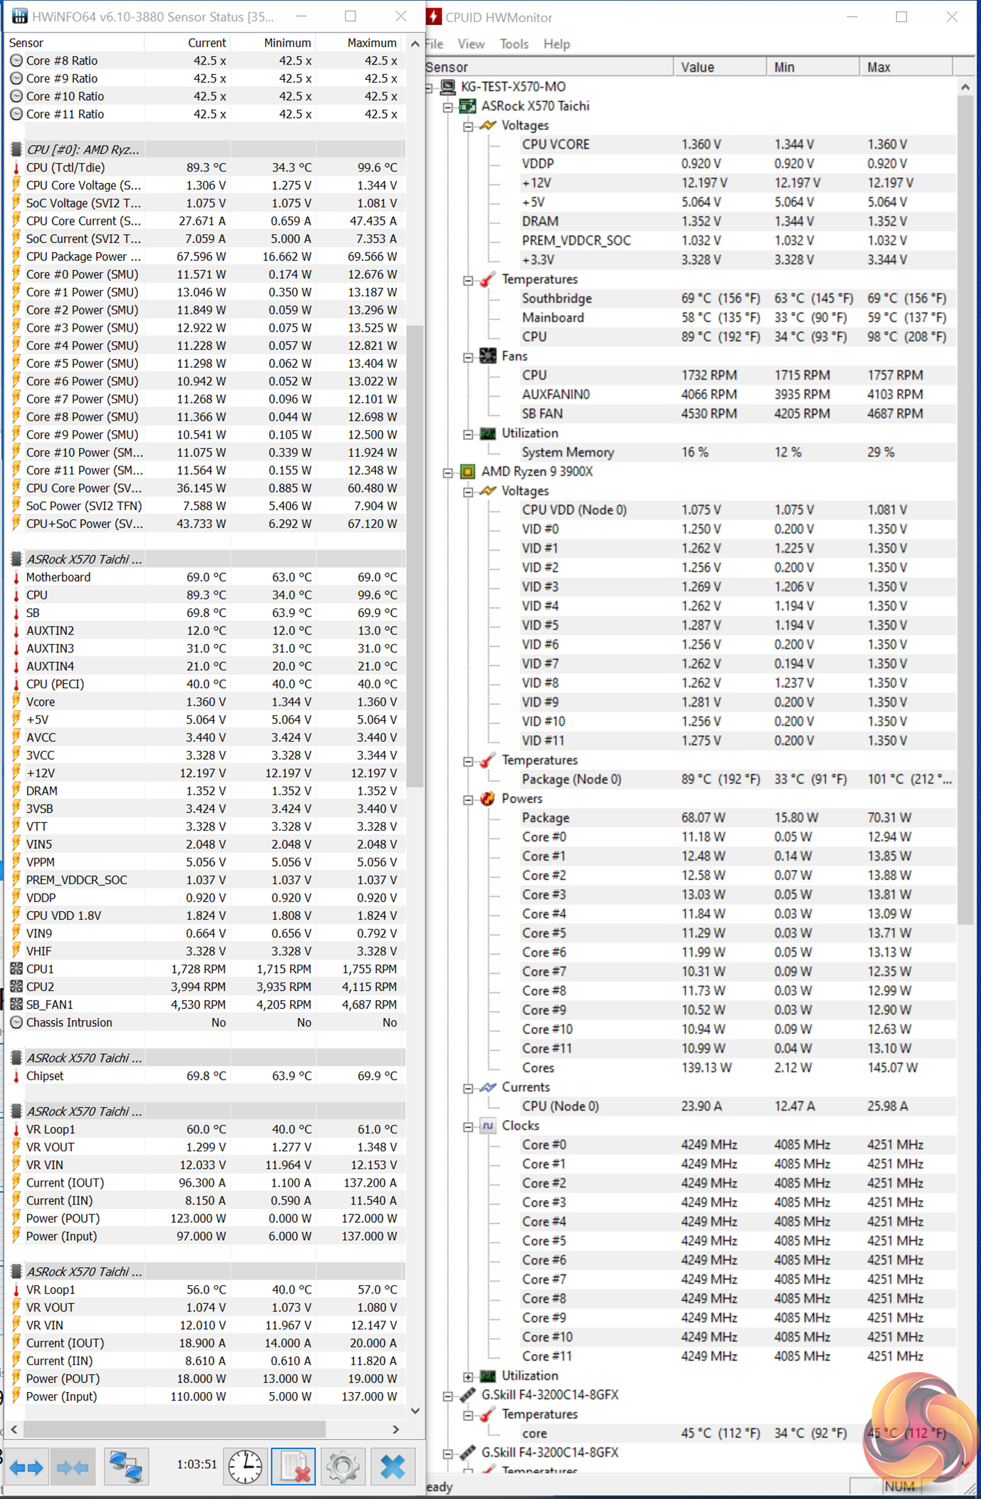The width and height of the screenshot is (981, 1499).
Task: Click the clock-signal icon beside Clocks
Action: 488,1126
